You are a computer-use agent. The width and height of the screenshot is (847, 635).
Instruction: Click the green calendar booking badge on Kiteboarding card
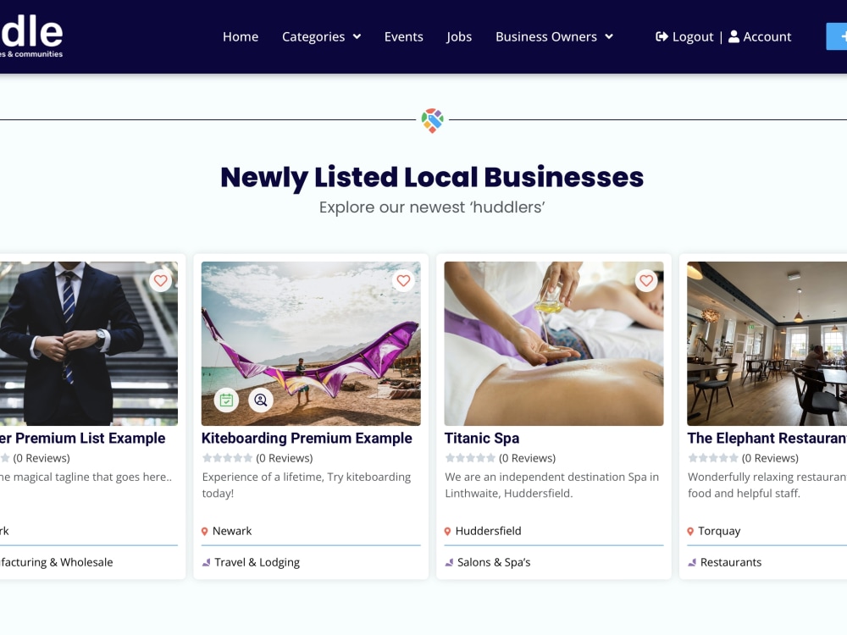(x=228, y=400)
